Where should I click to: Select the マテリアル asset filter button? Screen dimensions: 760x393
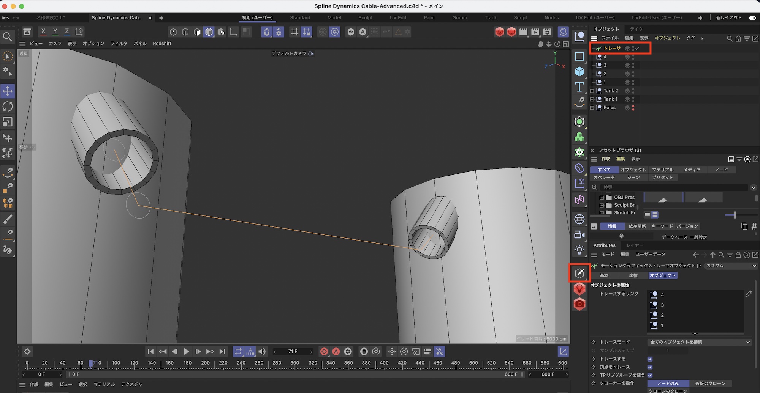pyautogui.click(x=662, y=170)
